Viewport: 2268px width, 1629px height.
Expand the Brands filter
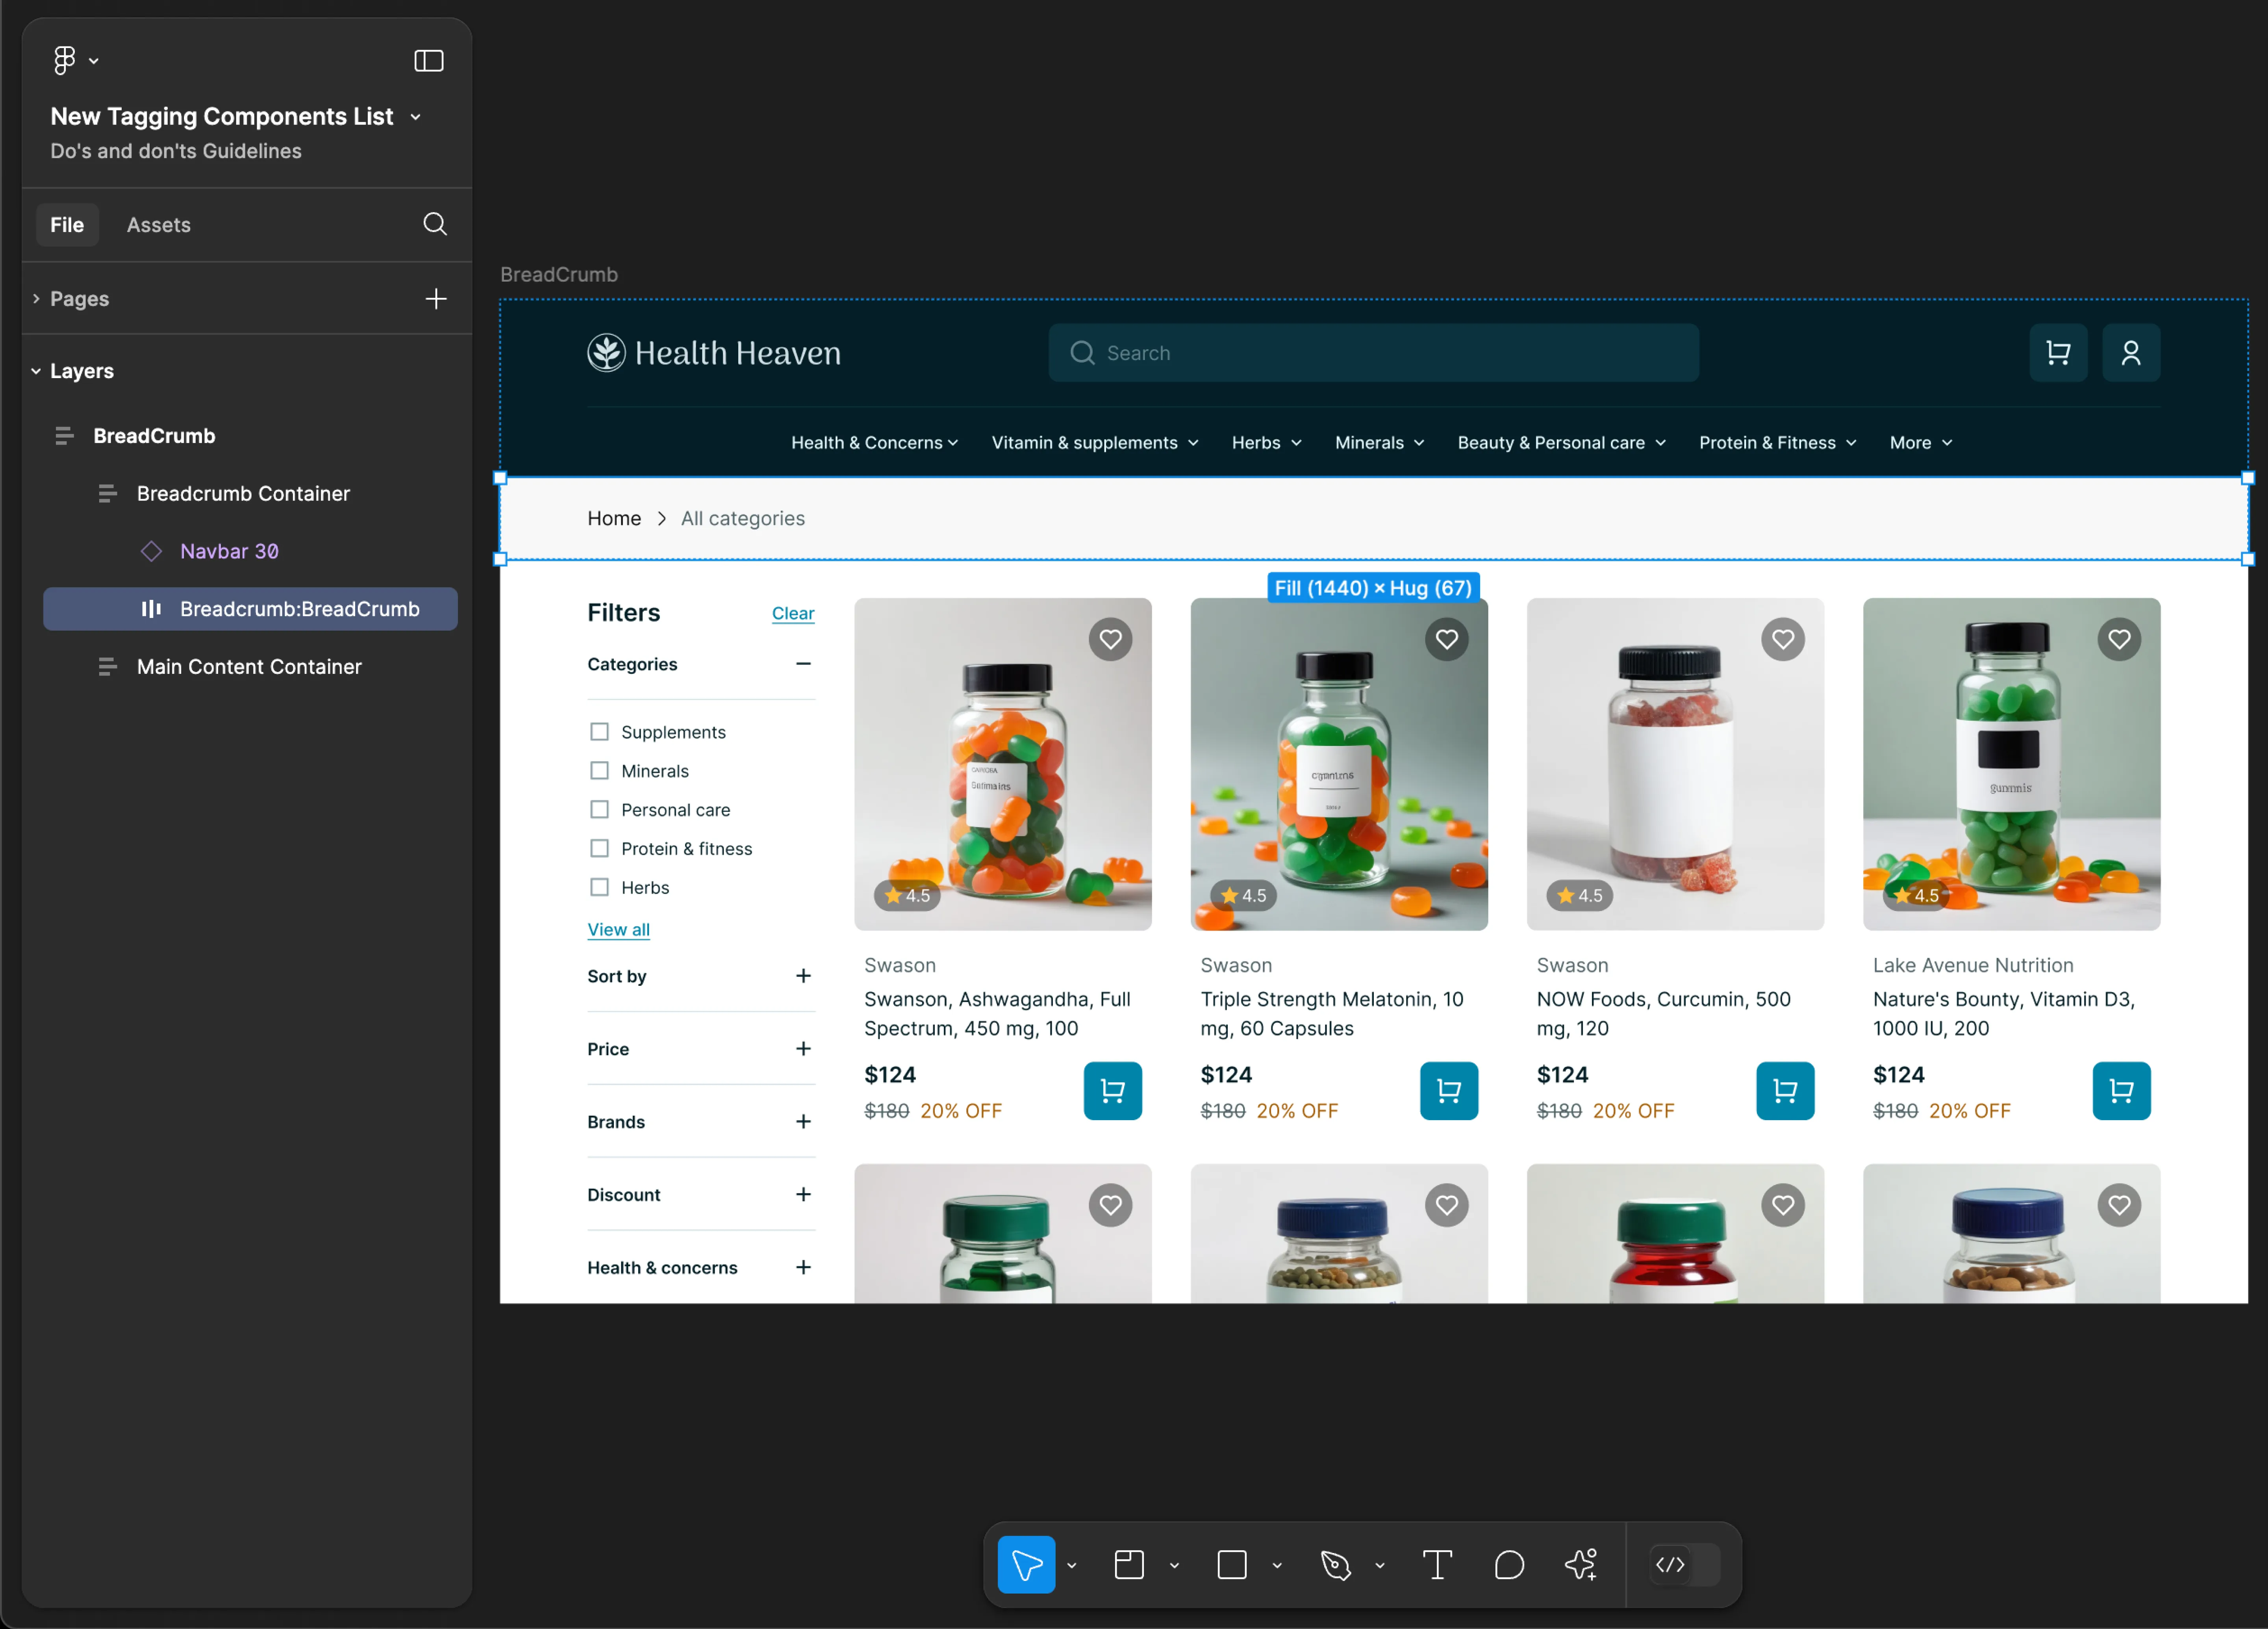point(803,1122)
